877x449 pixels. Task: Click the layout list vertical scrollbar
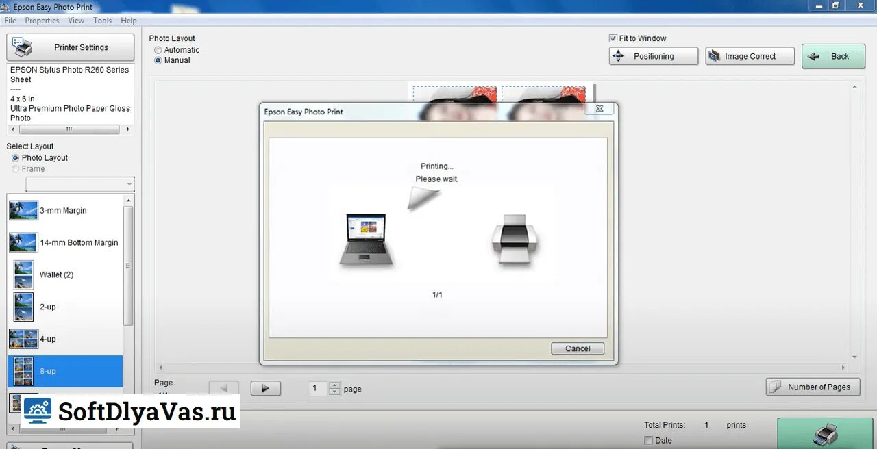click(x=128, y=266)
